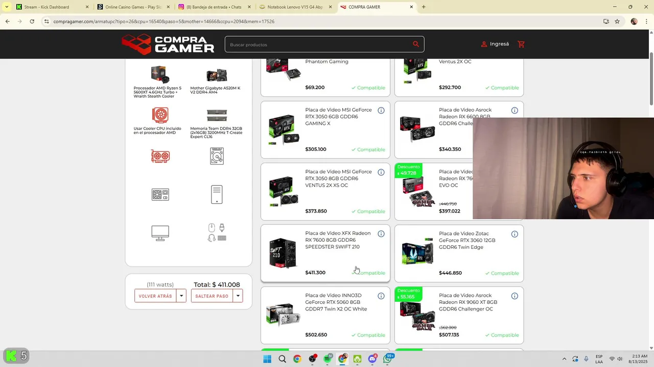The image size is (654, 367).
Task: Select the video card step icon
Action: 160,156
